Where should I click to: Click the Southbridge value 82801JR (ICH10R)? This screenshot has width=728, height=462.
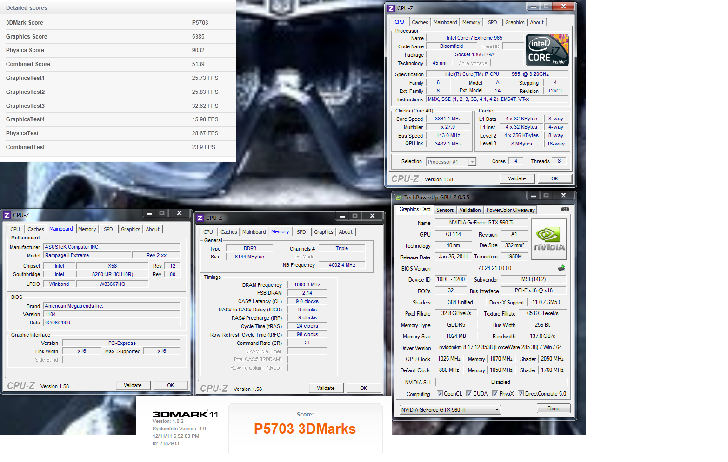(113, 274)
